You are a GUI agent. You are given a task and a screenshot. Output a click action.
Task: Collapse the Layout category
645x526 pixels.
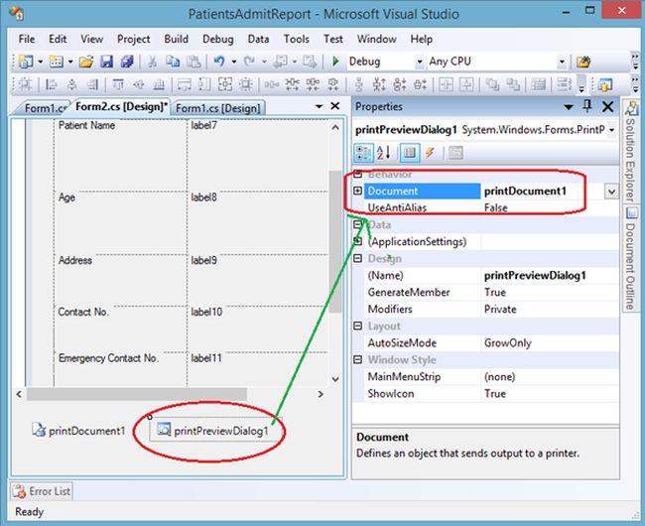tap(357, 327)
